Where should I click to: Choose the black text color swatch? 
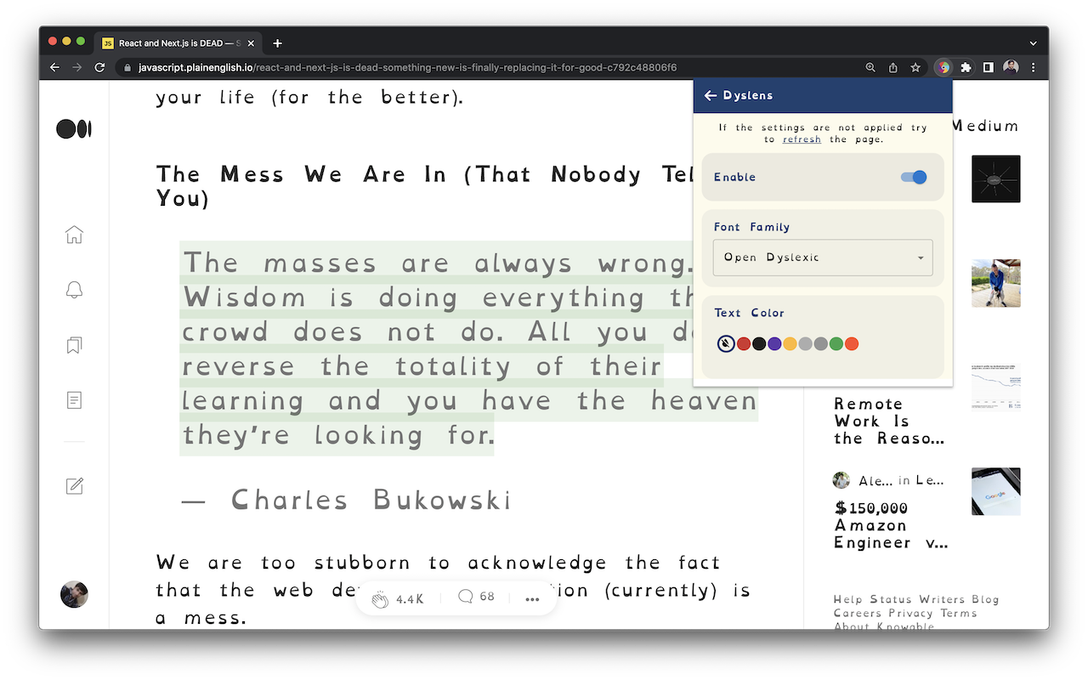tap(759, 344)
